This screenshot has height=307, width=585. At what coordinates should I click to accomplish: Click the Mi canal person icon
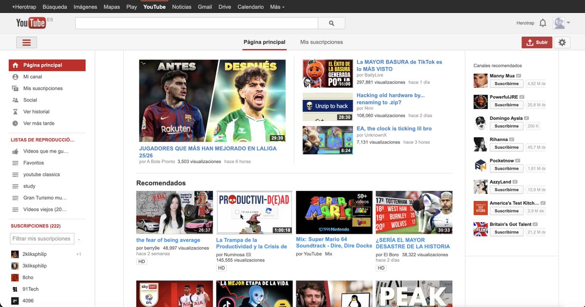tap(15, 77)
